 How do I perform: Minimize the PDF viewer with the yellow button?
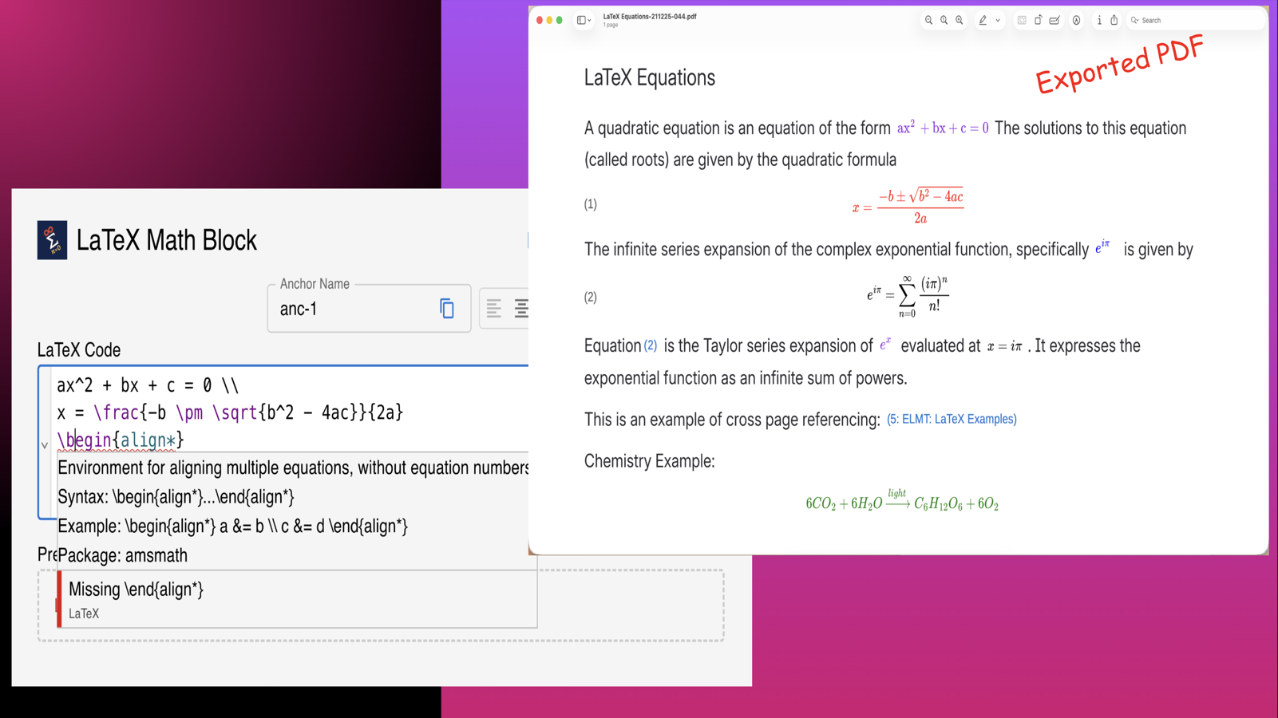549,20
